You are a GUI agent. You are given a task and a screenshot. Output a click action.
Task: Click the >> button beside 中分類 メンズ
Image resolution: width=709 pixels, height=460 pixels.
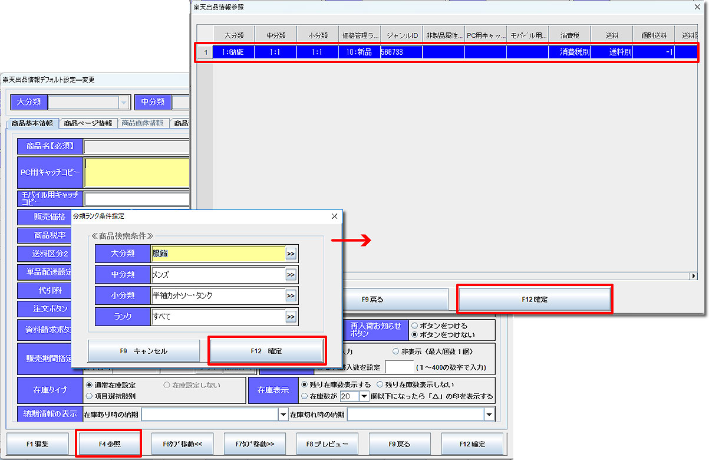pyautogui.click(x=291, y=274)
